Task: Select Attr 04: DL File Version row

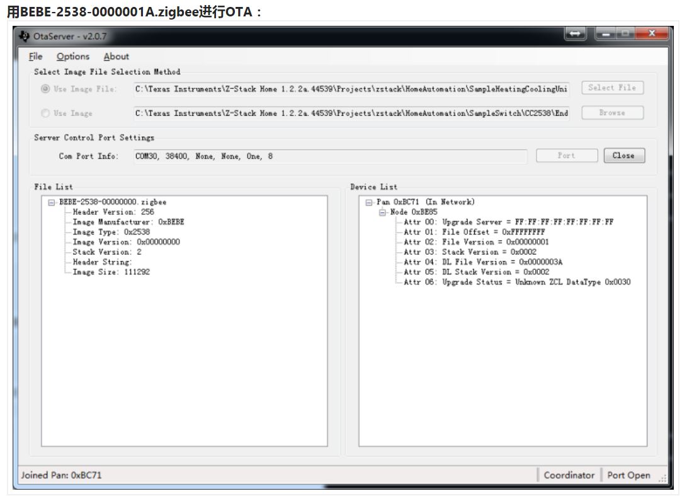Action: coord(483,262)
